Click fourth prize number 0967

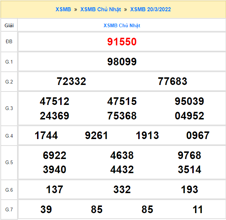pos(198,136)
